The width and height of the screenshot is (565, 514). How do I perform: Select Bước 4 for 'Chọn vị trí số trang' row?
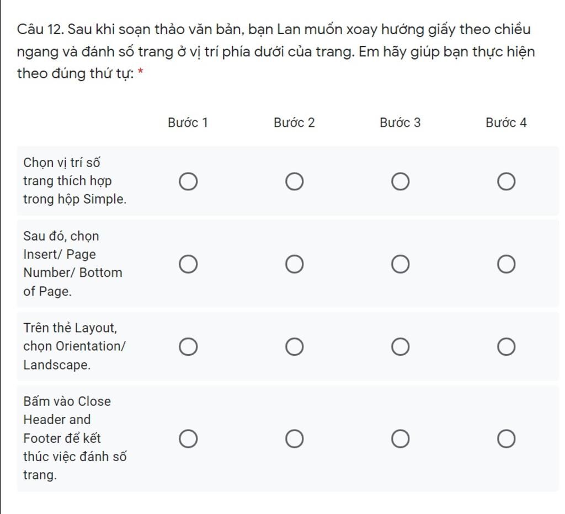tap(507, 181)
